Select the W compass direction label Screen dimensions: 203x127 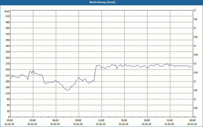click(195, 64)
